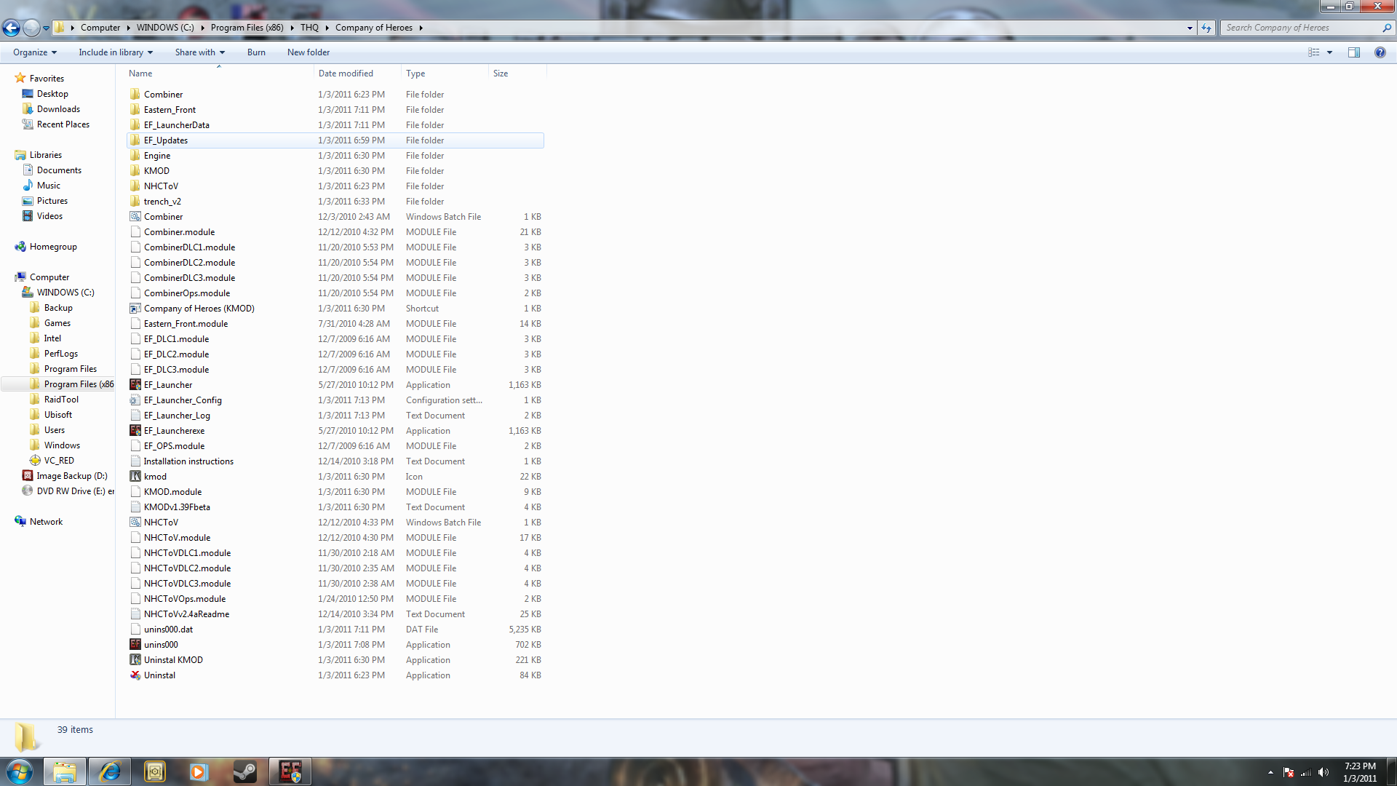Go back using the Back arrow button

pyautogui.click(x=12, y=28)
